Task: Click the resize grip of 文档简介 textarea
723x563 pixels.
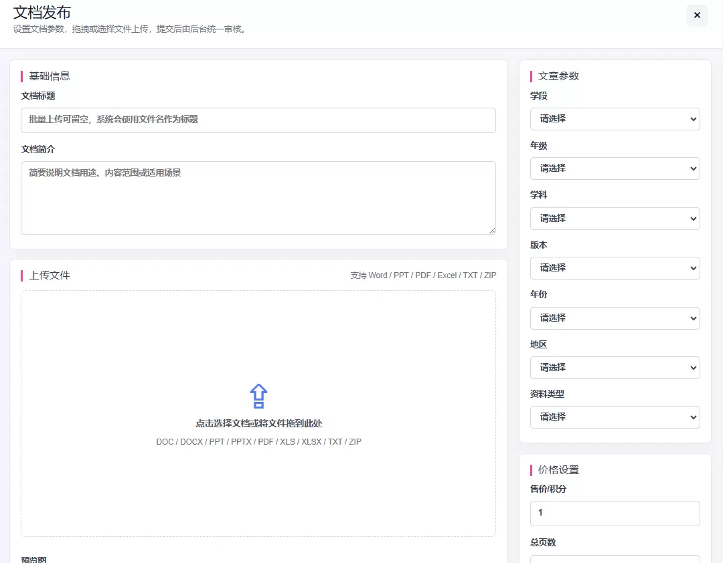Action: [492, 231]
